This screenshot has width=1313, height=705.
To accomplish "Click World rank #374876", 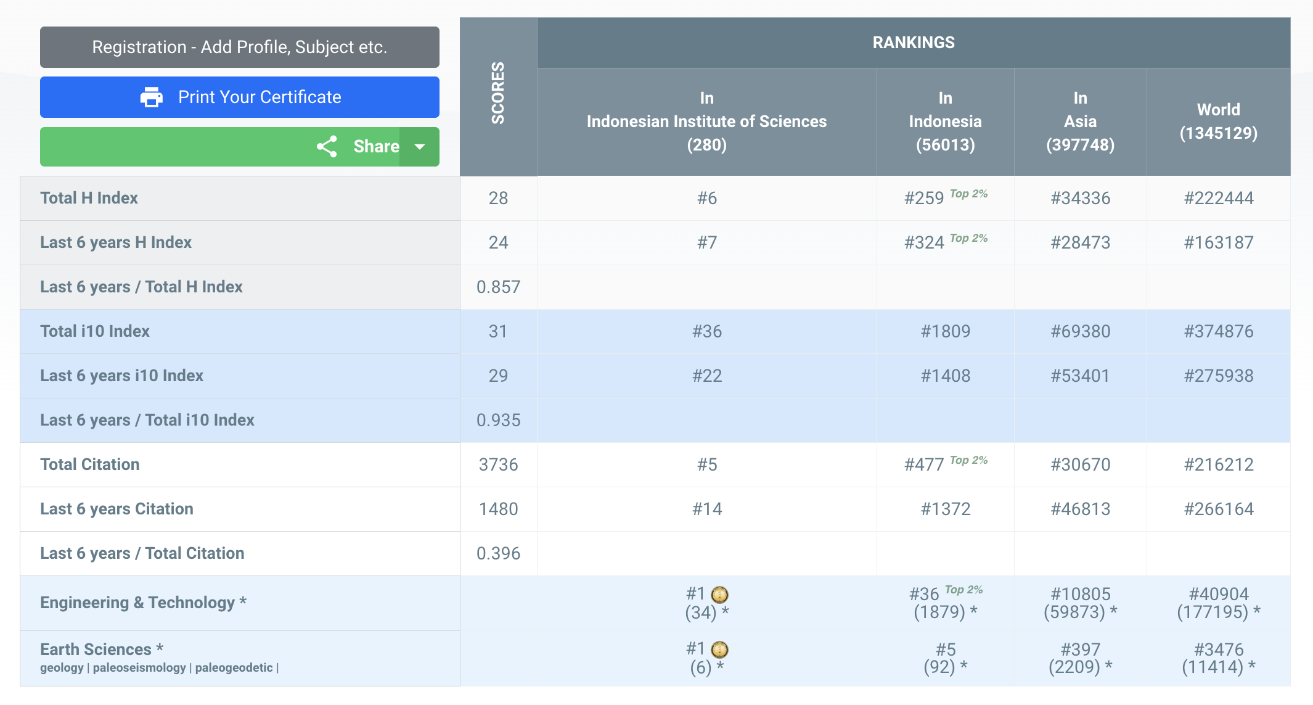I will click(x=1219, y=331).
